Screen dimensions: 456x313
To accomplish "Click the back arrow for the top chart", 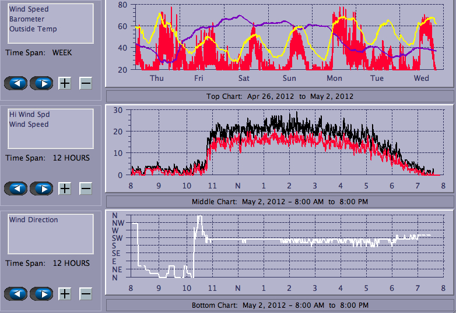I will point(16,83).
